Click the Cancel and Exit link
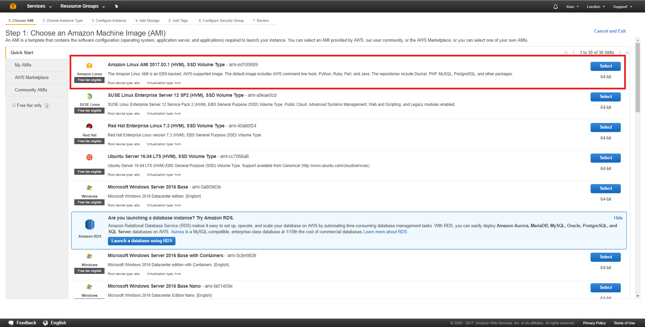This screenshot has height=327, width=645. coord(610,31)
